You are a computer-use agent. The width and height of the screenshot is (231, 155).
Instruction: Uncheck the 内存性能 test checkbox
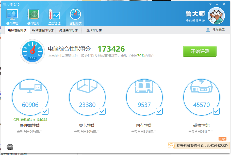[159, 111]
